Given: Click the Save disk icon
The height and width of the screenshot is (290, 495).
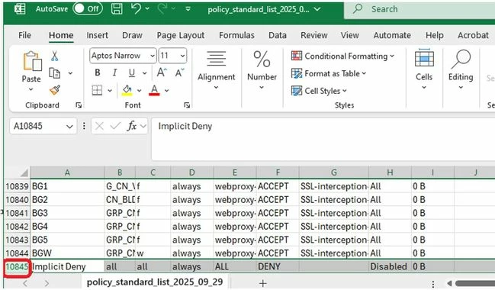Looking at the screenshot, I should pos(117,9).
